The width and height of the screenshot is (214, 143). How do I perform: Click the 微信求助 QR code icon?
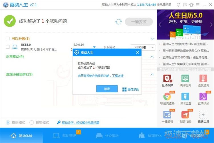pos(124,90)
